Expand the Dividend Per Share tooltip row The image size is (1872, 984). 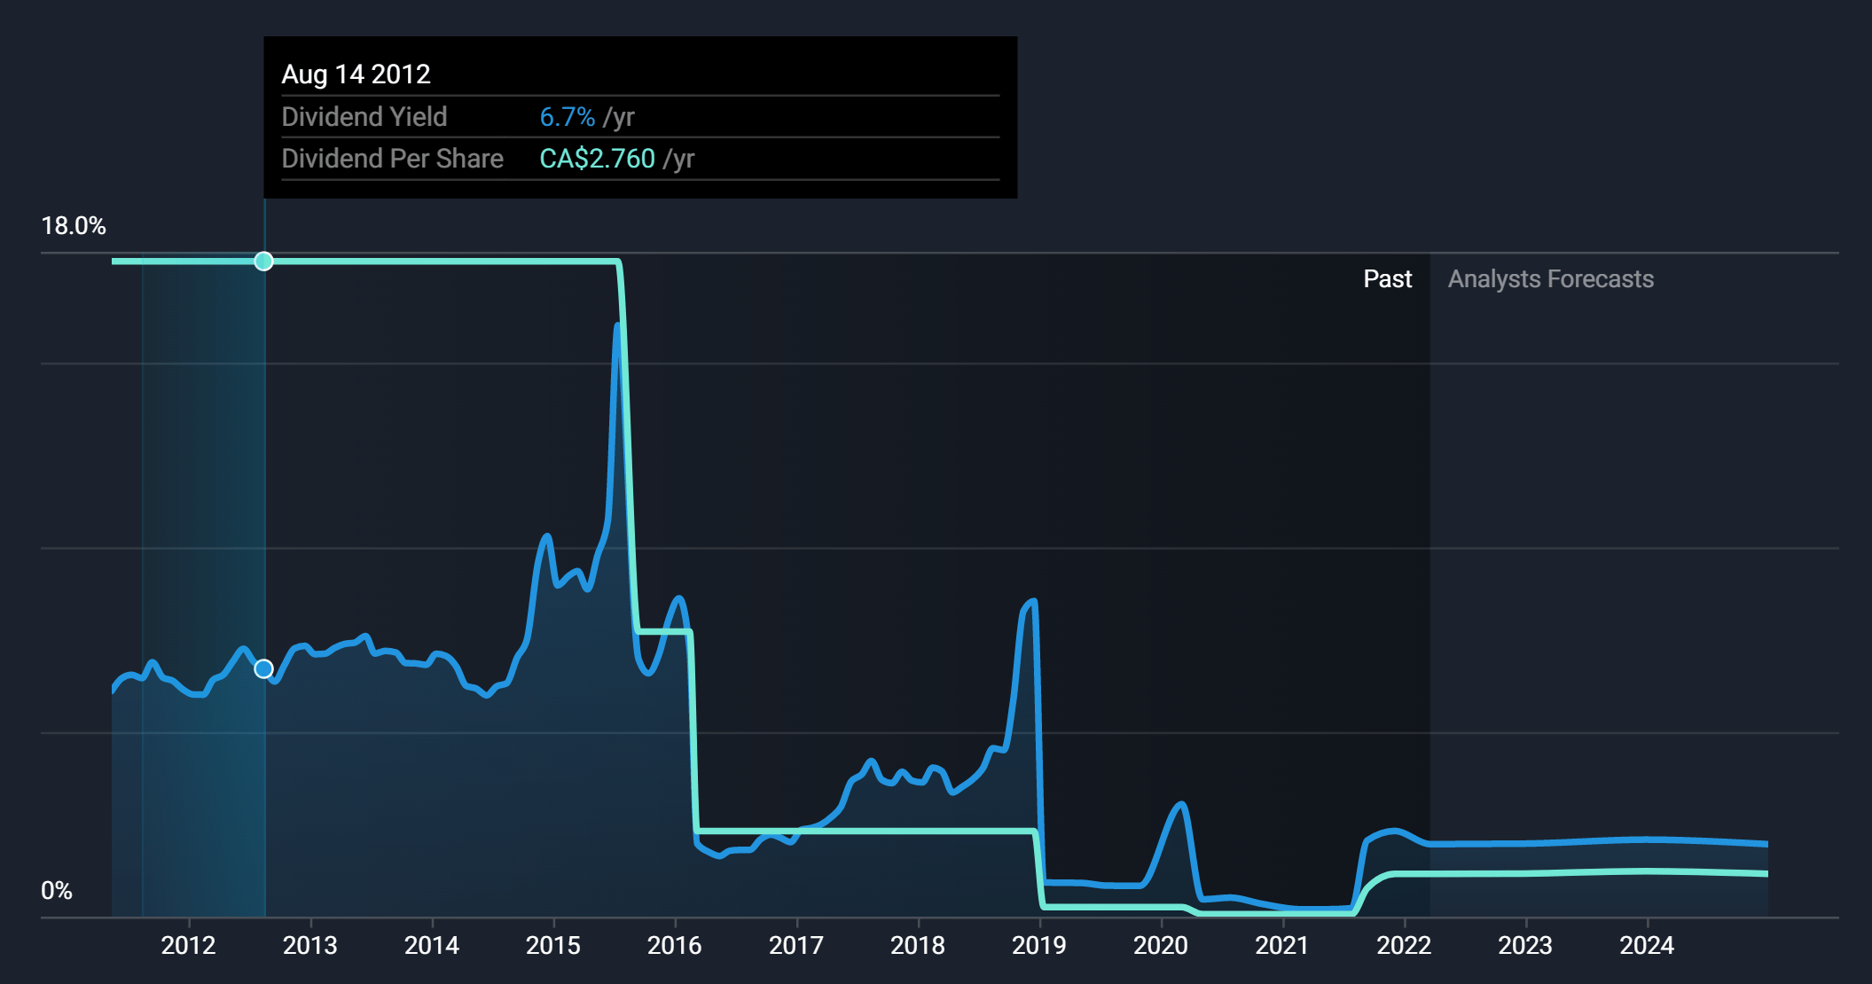coord(393,159)
